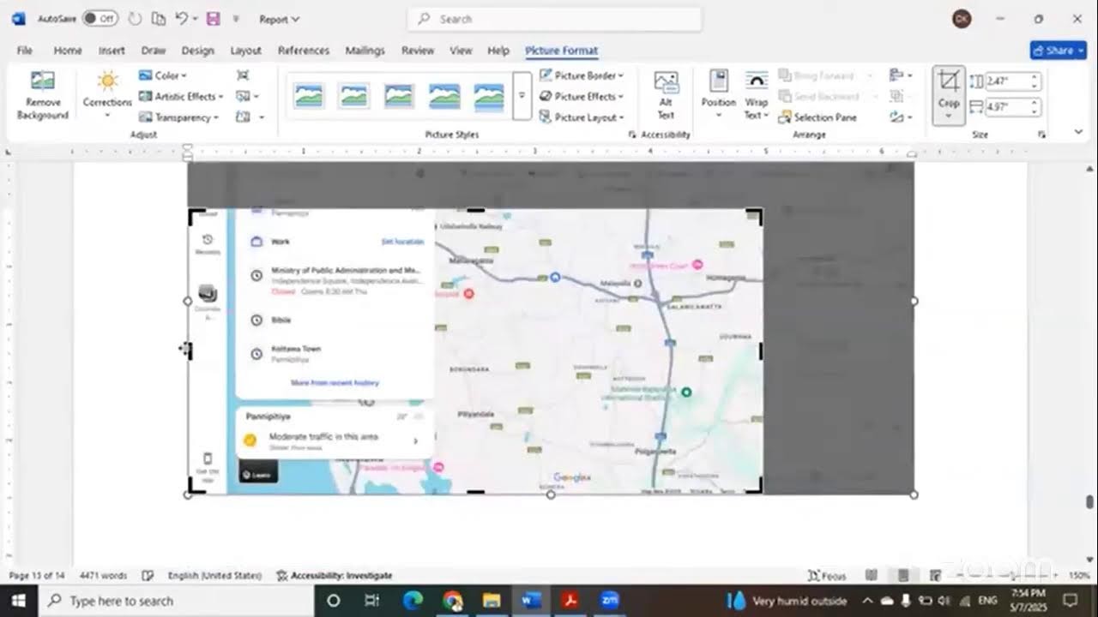Screen dimensions: 1098x617
Task: Click the vertical scrollbar thumb
Action: [1090, 501]
